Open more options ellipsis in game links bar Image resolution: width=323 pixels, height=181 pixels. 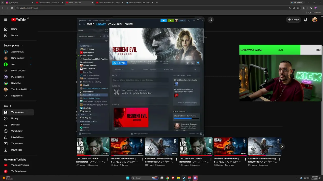coord(195,69)
